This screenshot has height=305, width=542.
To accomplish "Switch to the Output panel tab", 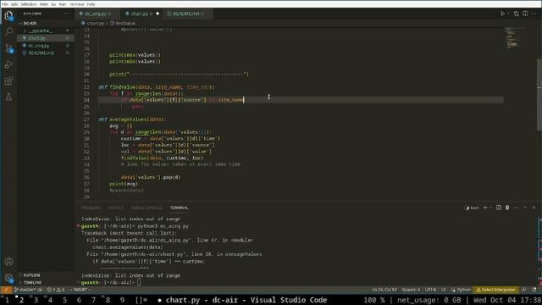I will tap(116, 208).
